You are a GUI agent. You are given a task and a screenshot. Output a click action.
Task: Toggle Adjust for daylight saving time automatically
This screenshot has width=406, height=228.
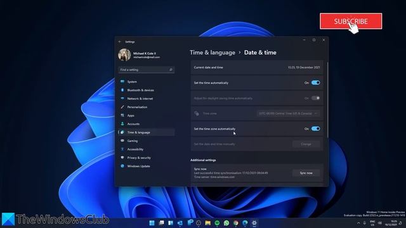(316, 98)
